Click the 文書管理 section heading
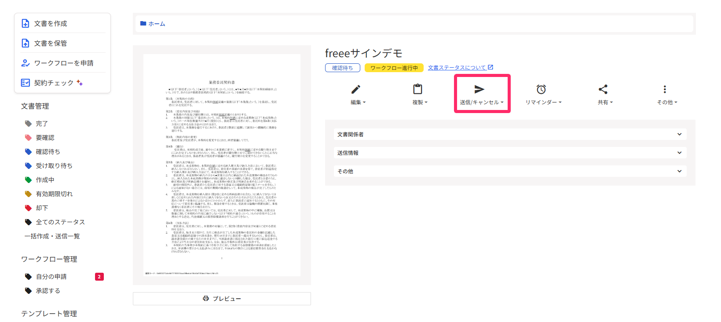Viewport: 721px width, 322px height. click(x=35, y=106)
